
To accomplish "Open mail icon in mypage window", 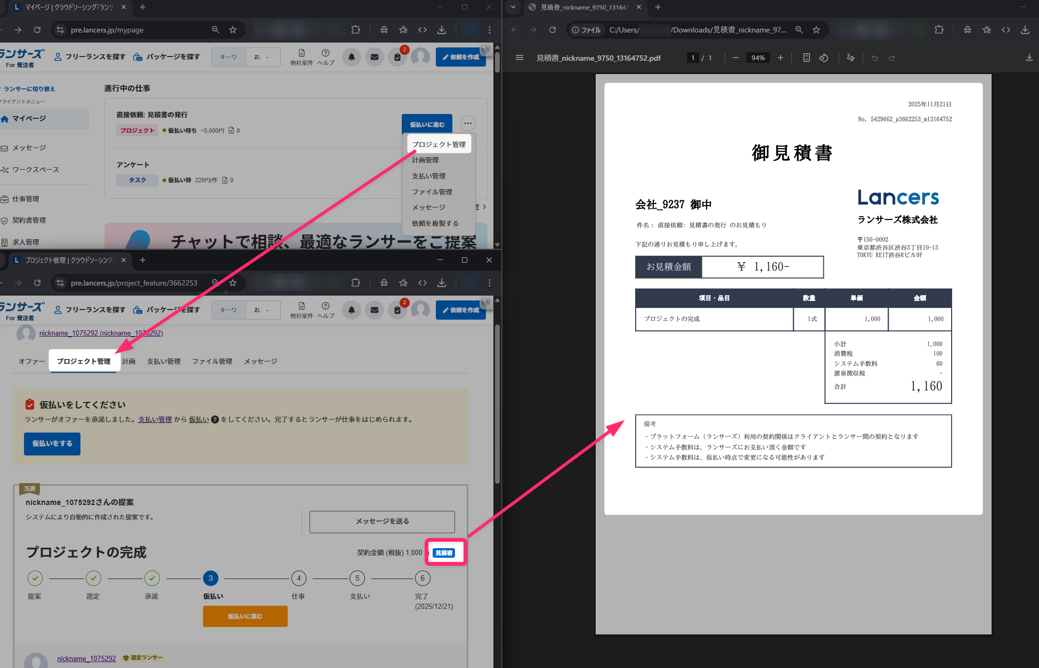I will pos(375,57).
